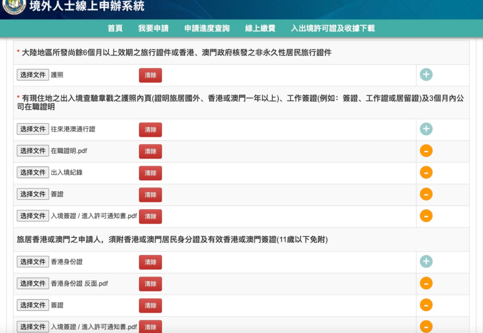The image size is (483, 333).
Task: Open 入出境許可證及收據下載 navigation item
Action: (332, 28)
